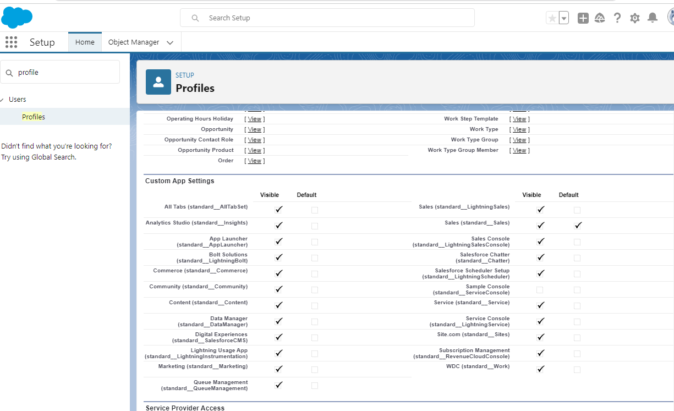Open the Trailhead guidance icon

pyautogui.click(x=600, y=18)
